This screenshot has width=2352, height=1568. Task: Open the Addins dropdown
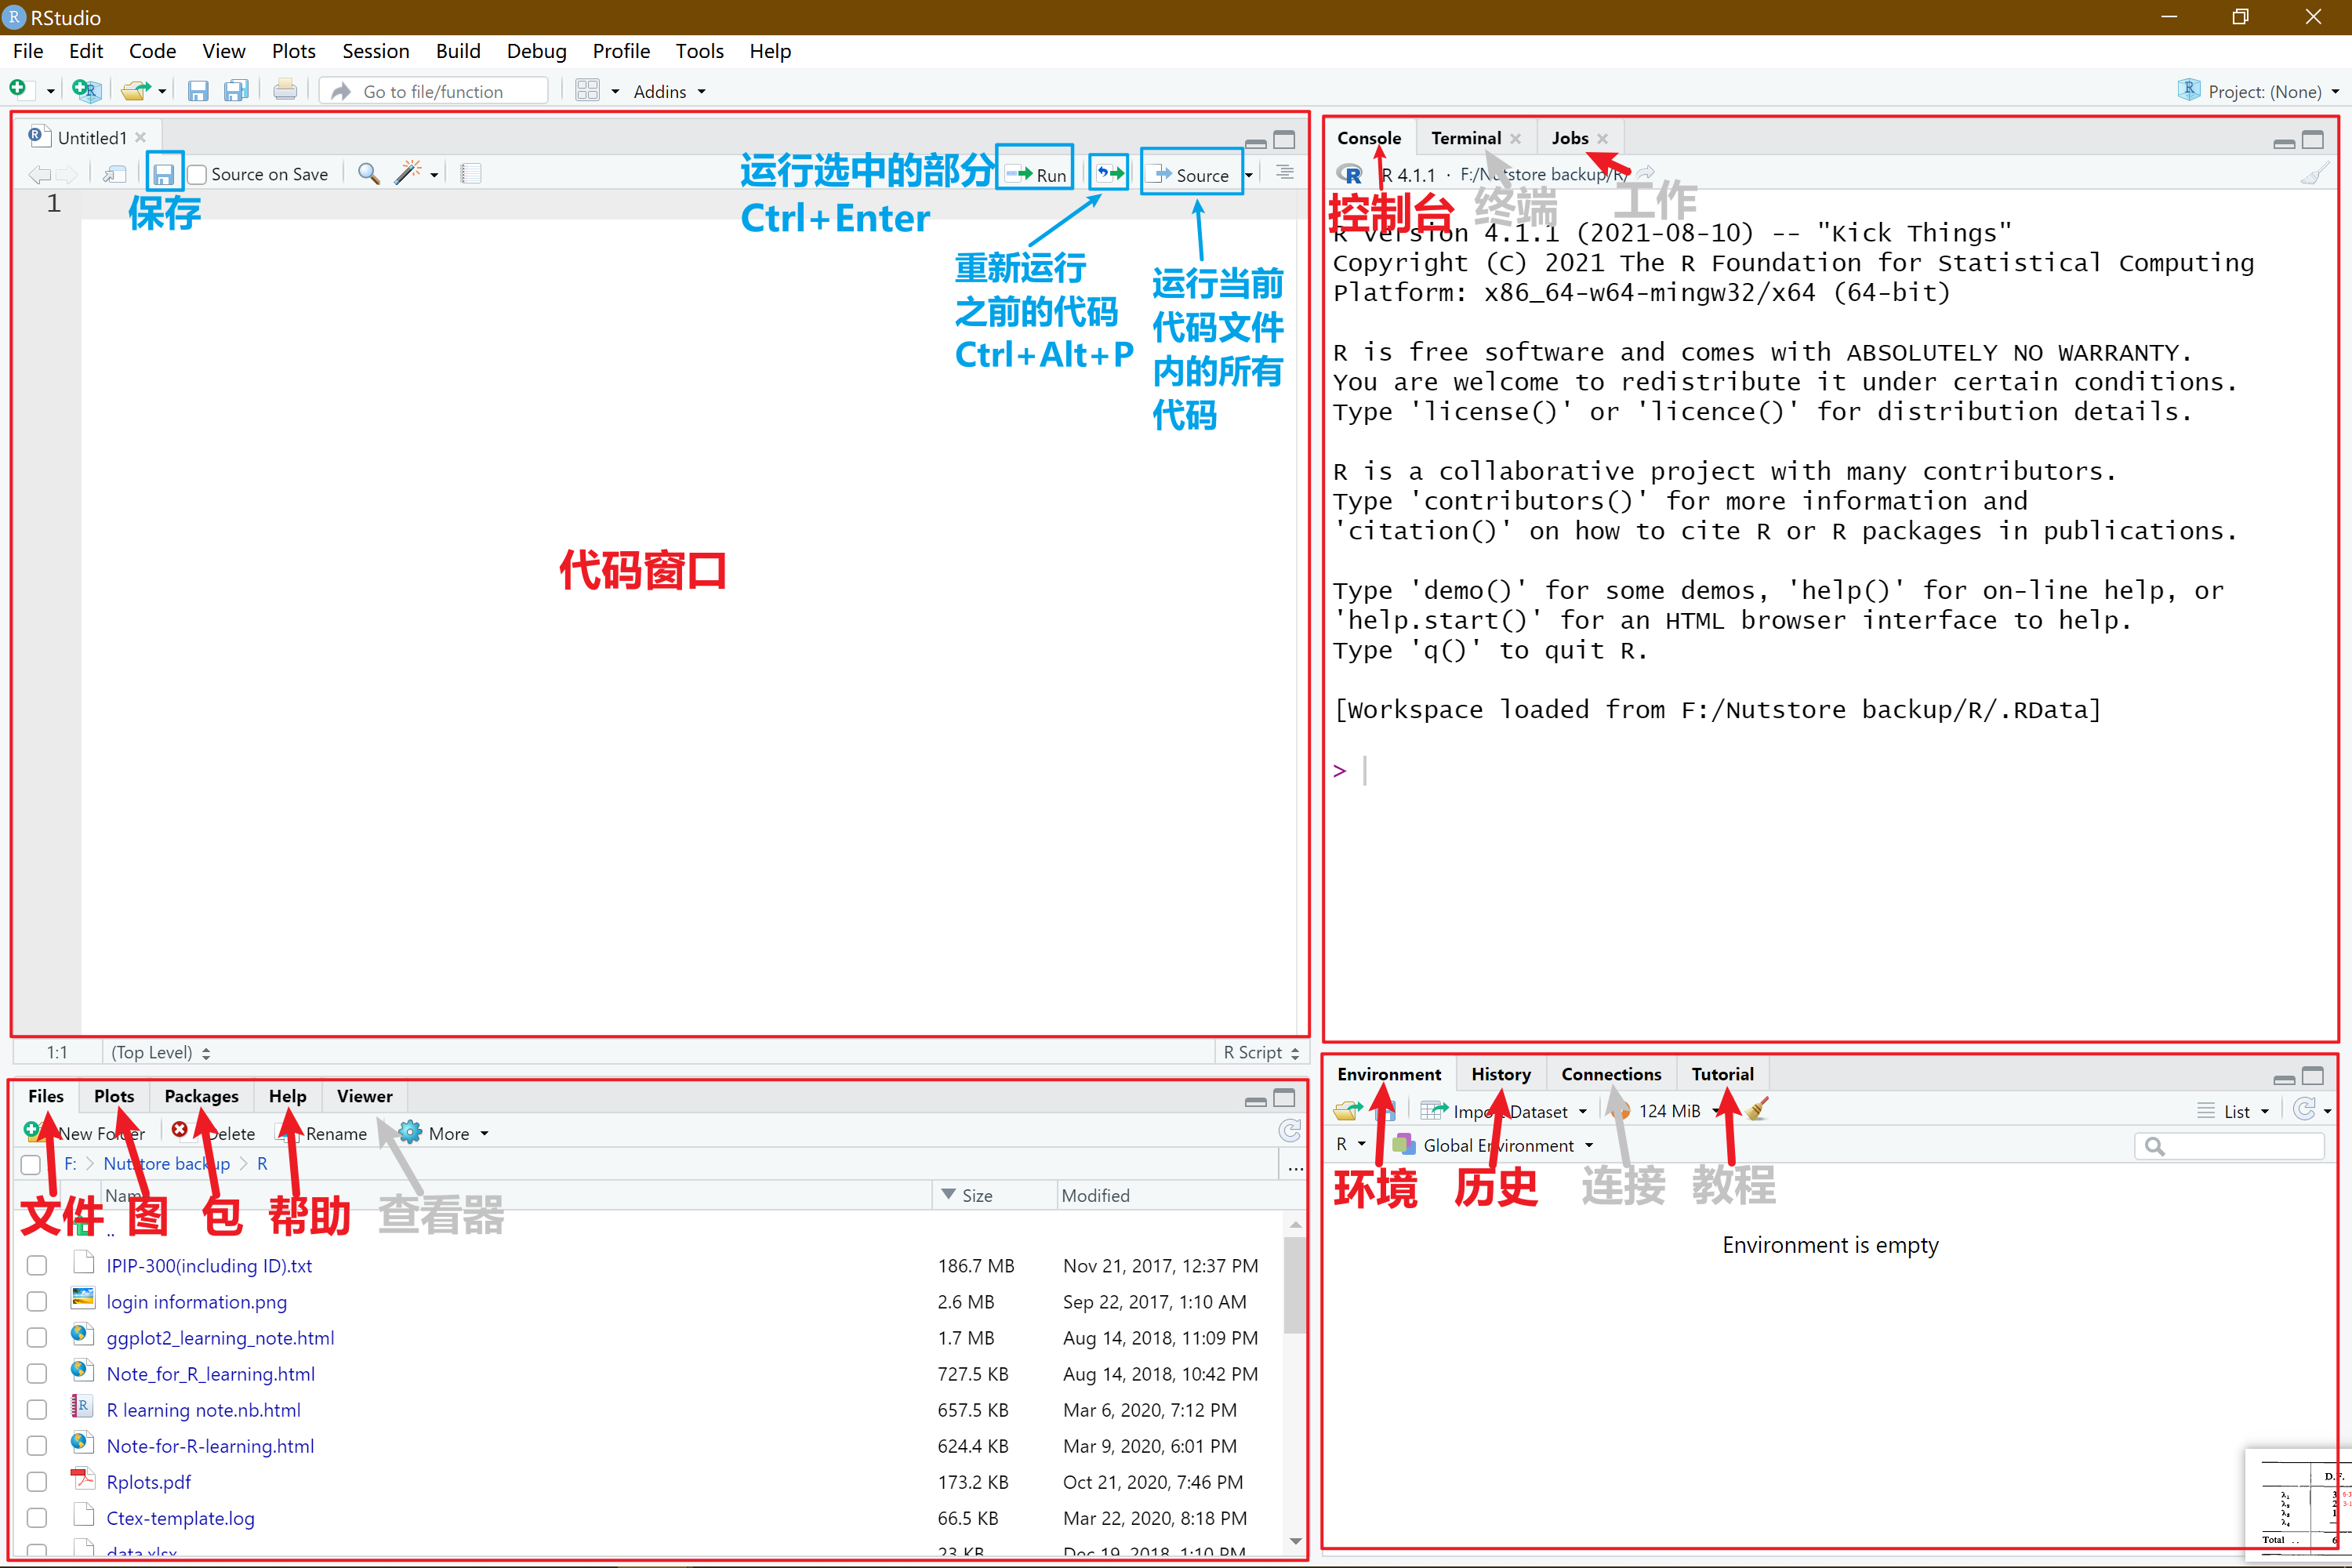tap(668, 91)
